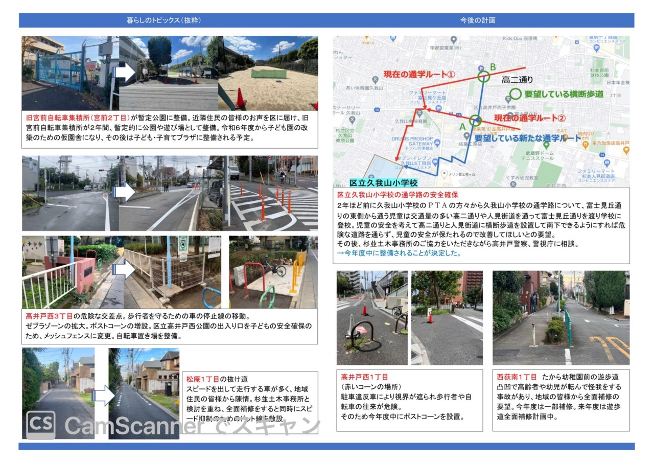
Task: Click the blue line →今年度中に整備されることが決定した。
Action: pos(399,253)
